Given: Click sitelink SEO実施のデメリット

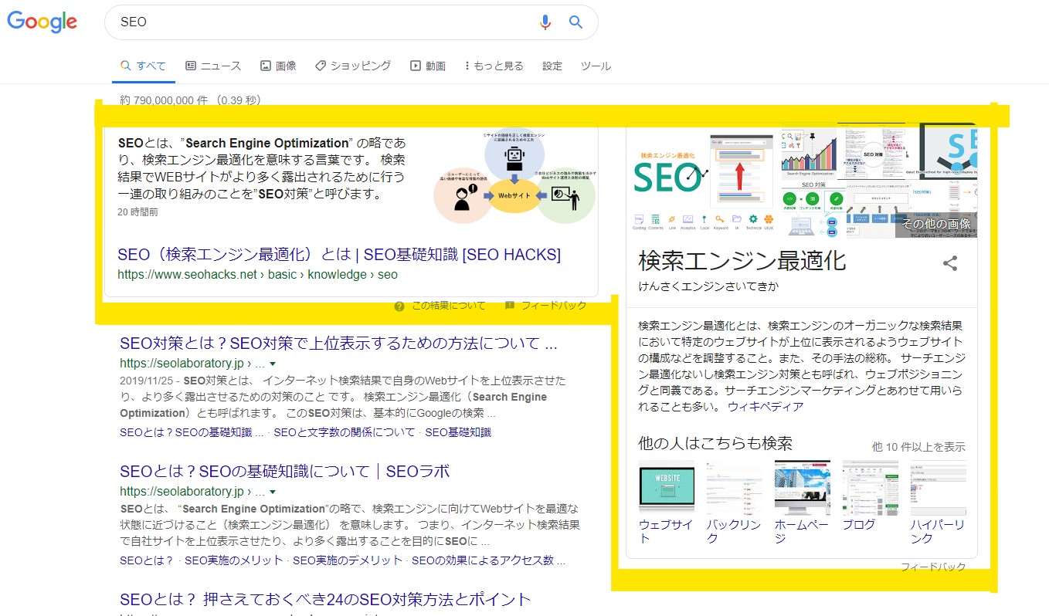Looking at the screenshot, I should (x=348, y=560).
